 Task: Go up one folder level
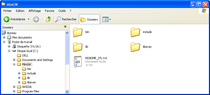(49, 20)
